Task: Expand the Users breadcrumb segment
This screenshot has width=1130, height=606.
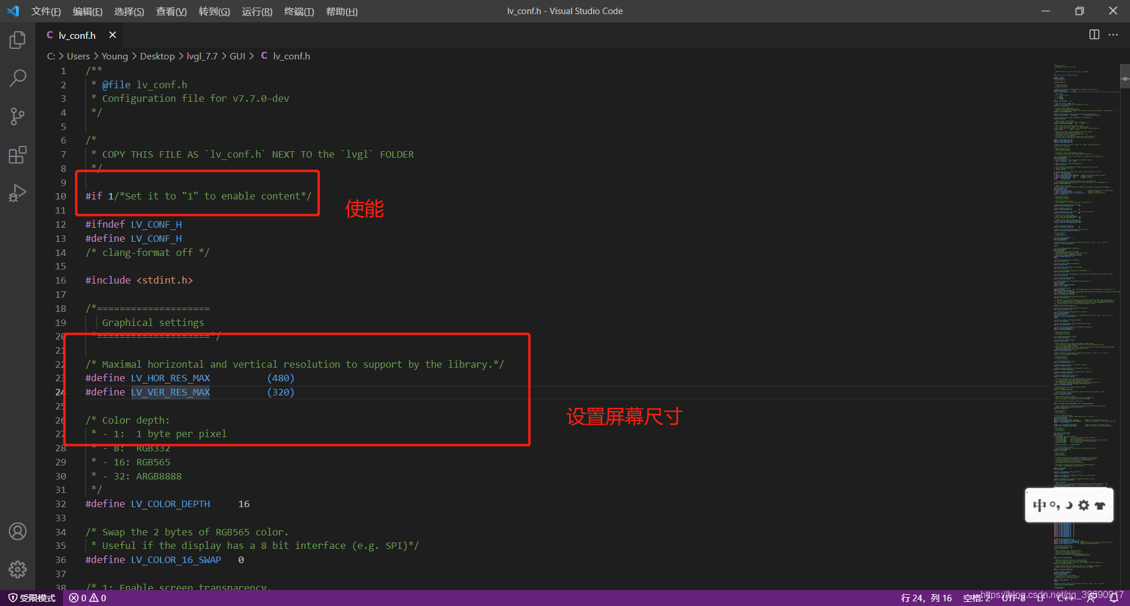Action: click(x=78, y=56)
